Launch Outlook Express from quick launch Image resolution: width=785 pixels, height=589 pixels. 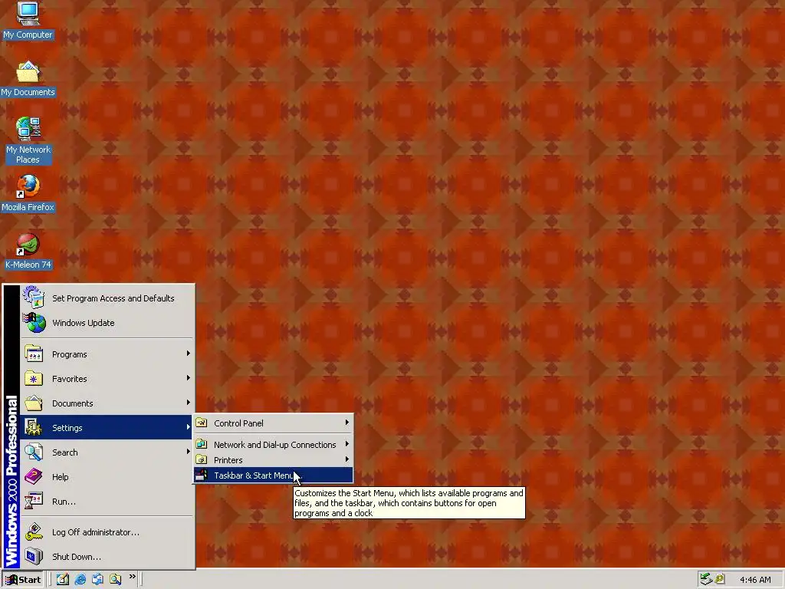click(97, 580)
